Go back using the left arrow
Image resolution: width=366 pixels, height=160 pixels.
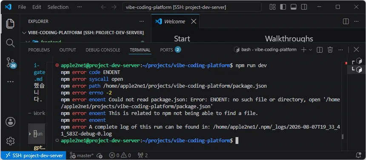[x=103, y=7]
